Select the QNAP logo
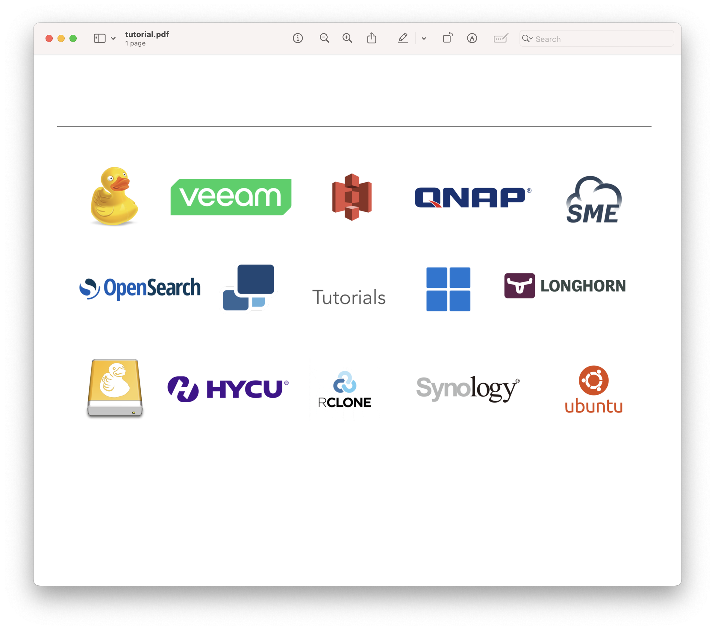 pyautogui.click(x=473, y=197)
